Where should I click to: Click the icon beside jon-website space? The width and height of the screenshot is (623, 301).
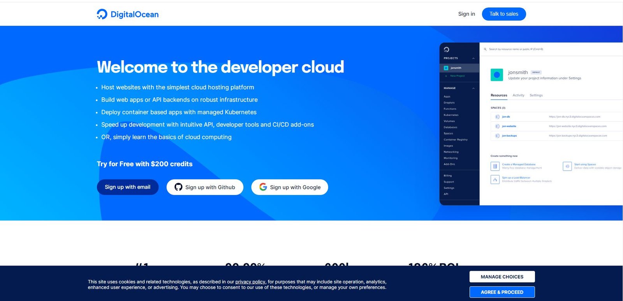[x=497, y=126]
